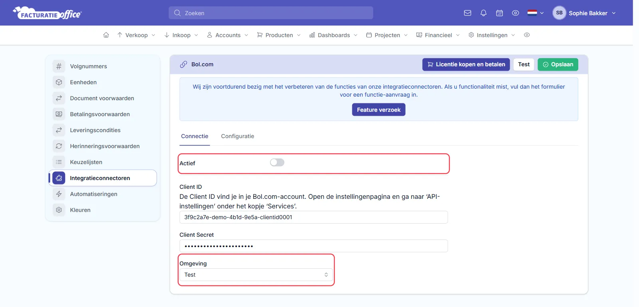Click the Dutch flag language icon
Image resolution: width=639 pixels, height=307 pixels.
coord(532,13)
